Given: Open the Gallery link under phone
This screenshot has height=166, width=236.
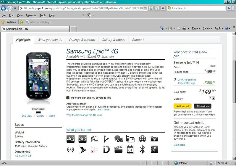Looking at the screenshot, I should click(x=40, y=116).
